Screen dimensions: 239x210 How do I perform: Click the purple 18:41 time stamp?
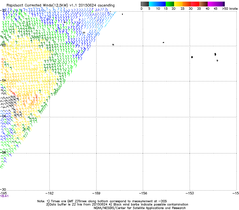[x=4, y=196]
